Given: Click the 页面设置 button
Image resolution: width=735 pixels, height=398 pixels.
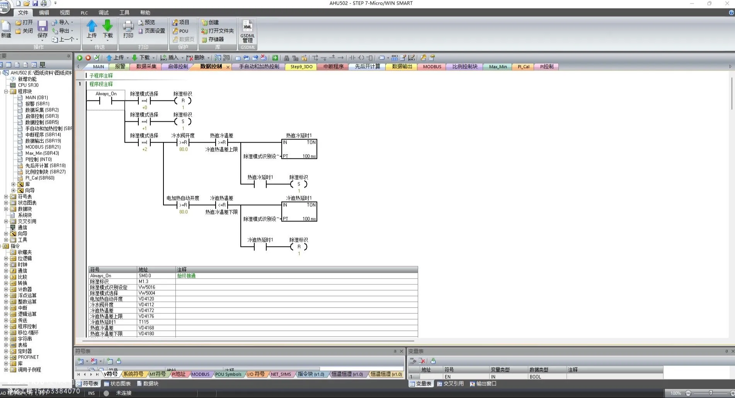Looking at the screenshot, I should click(x=151, y=31).
